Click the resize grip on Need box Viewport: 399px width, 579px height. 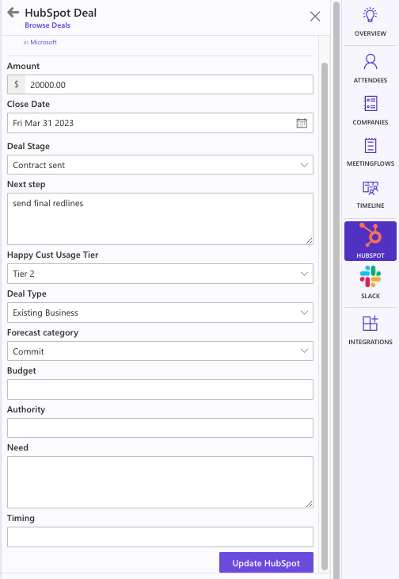coord(310,504)
